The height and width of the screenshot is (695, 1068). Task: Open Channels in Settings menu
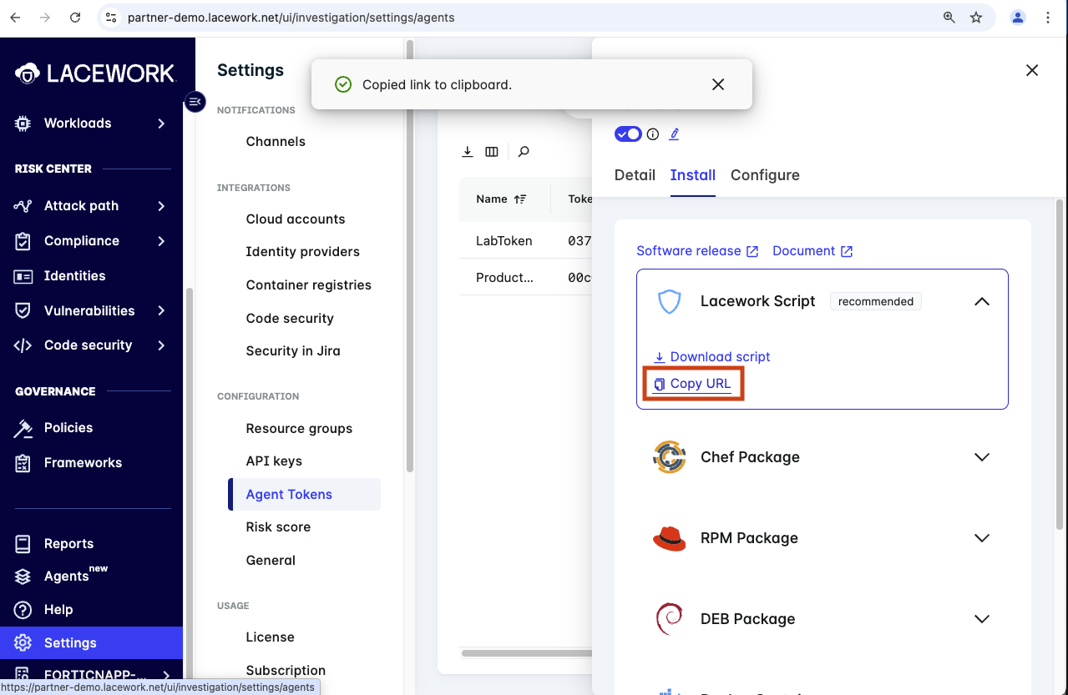click(276, 142)
